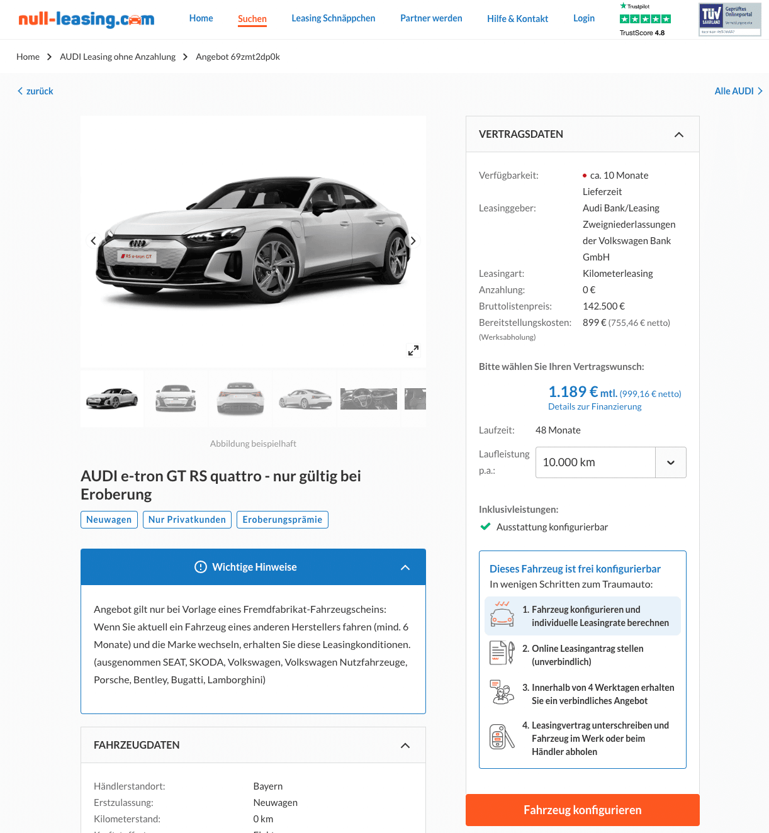Image resolution: width=769 pixels, height=833 pixels.
Task: Click the Neuwagen tag
Action: coord(109,520)
